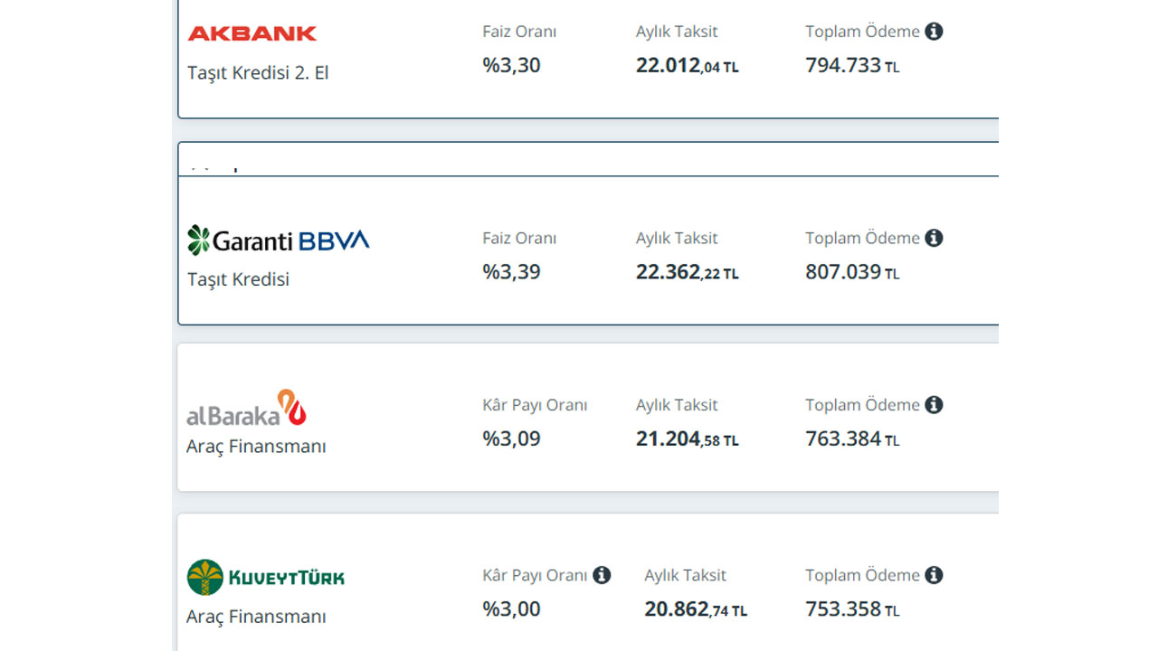Click info icon beside Albaraka Toplam Ödeme
Image resolution: width=1158 pixels, height=651 pixels.
point(934,405)
